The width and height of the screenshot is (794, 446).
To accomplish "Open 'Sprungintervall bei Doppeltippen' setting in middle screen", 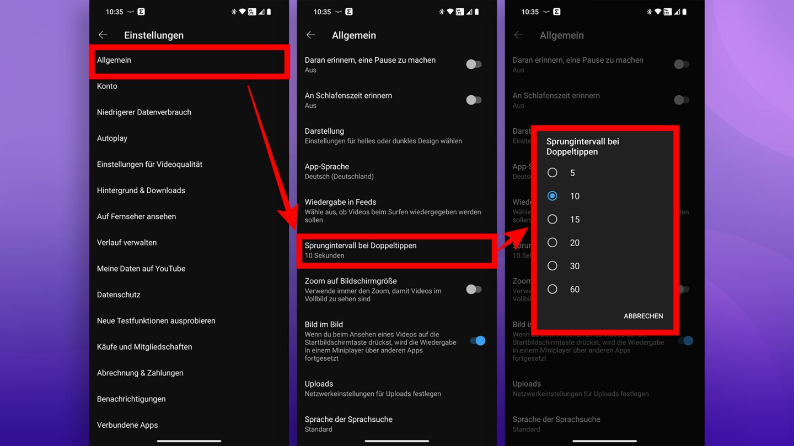I will 396,251.
